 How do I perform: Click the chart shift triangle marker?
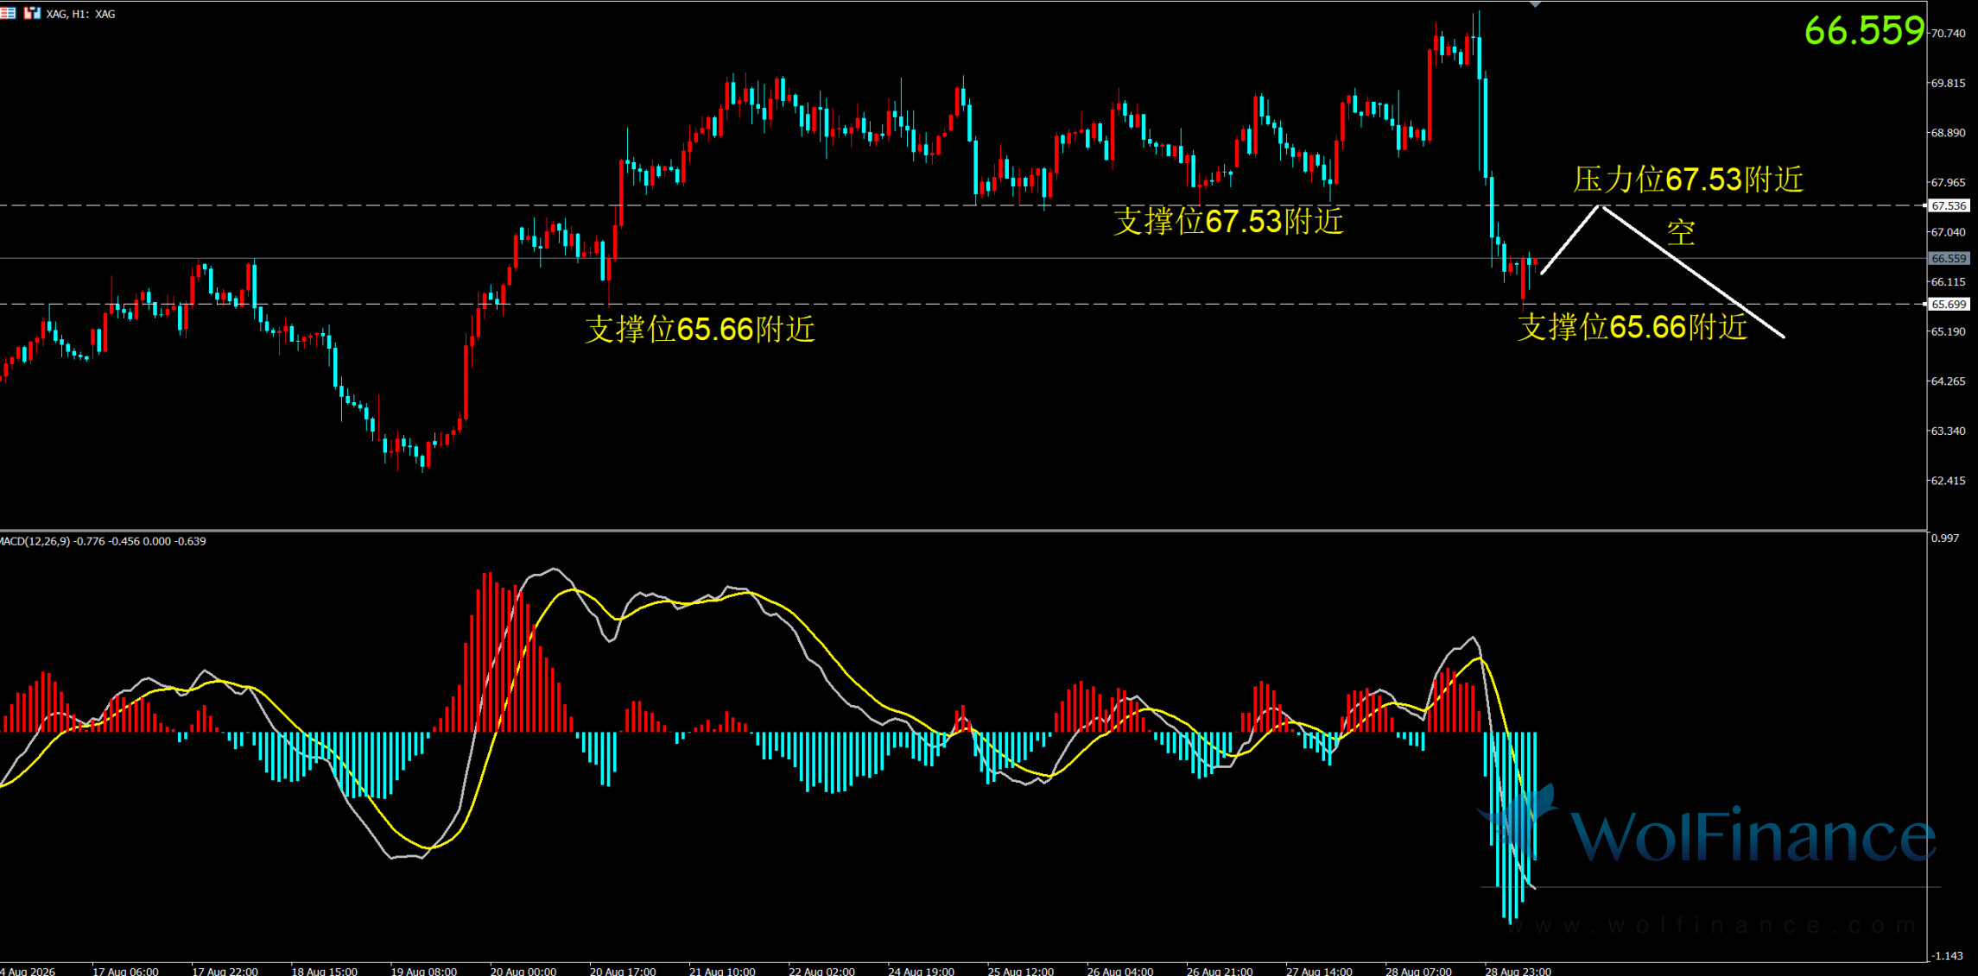[x=1535, y=4]
